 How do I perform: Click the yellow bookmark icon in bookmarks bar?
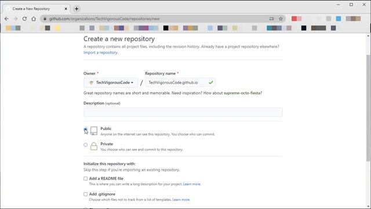(x=58, y=28)
